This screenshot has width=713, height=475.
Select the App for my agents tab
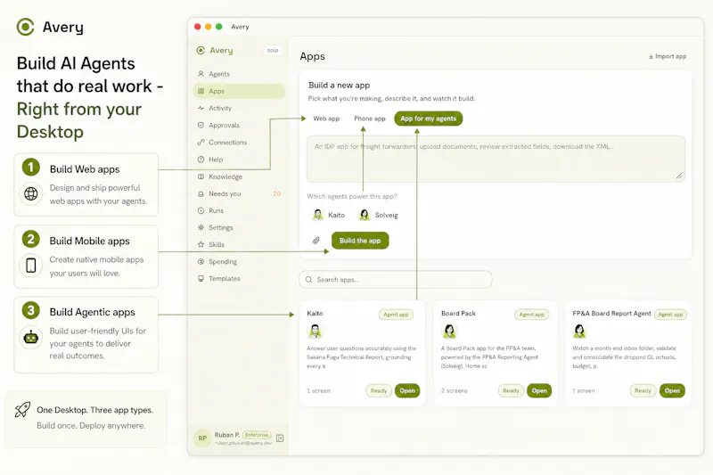[428, 119]
